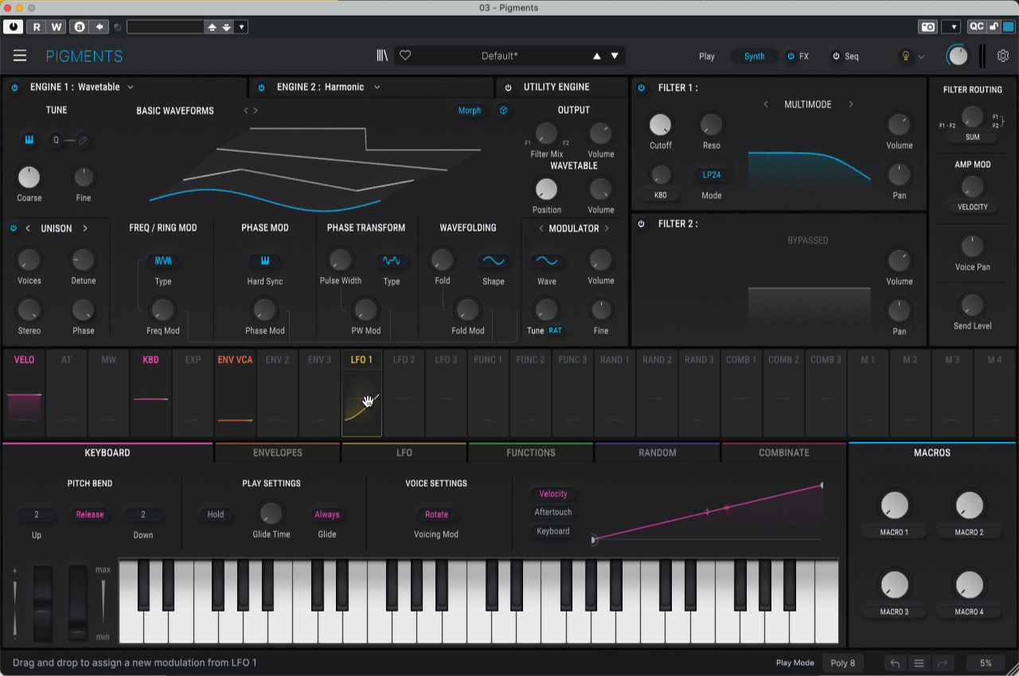
Task: Toggle the Utility Engine power button
Action: (509, 87)
